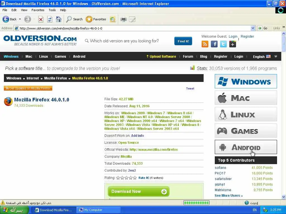Click the Find it! button
The image size is (286, 214).
click(183, 41)
